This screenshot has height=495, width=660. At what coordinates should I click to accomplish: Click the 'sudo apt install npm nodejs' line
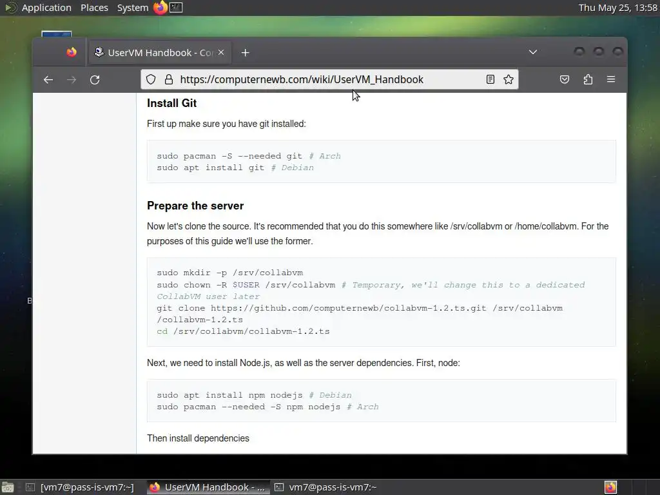point(254,395)
